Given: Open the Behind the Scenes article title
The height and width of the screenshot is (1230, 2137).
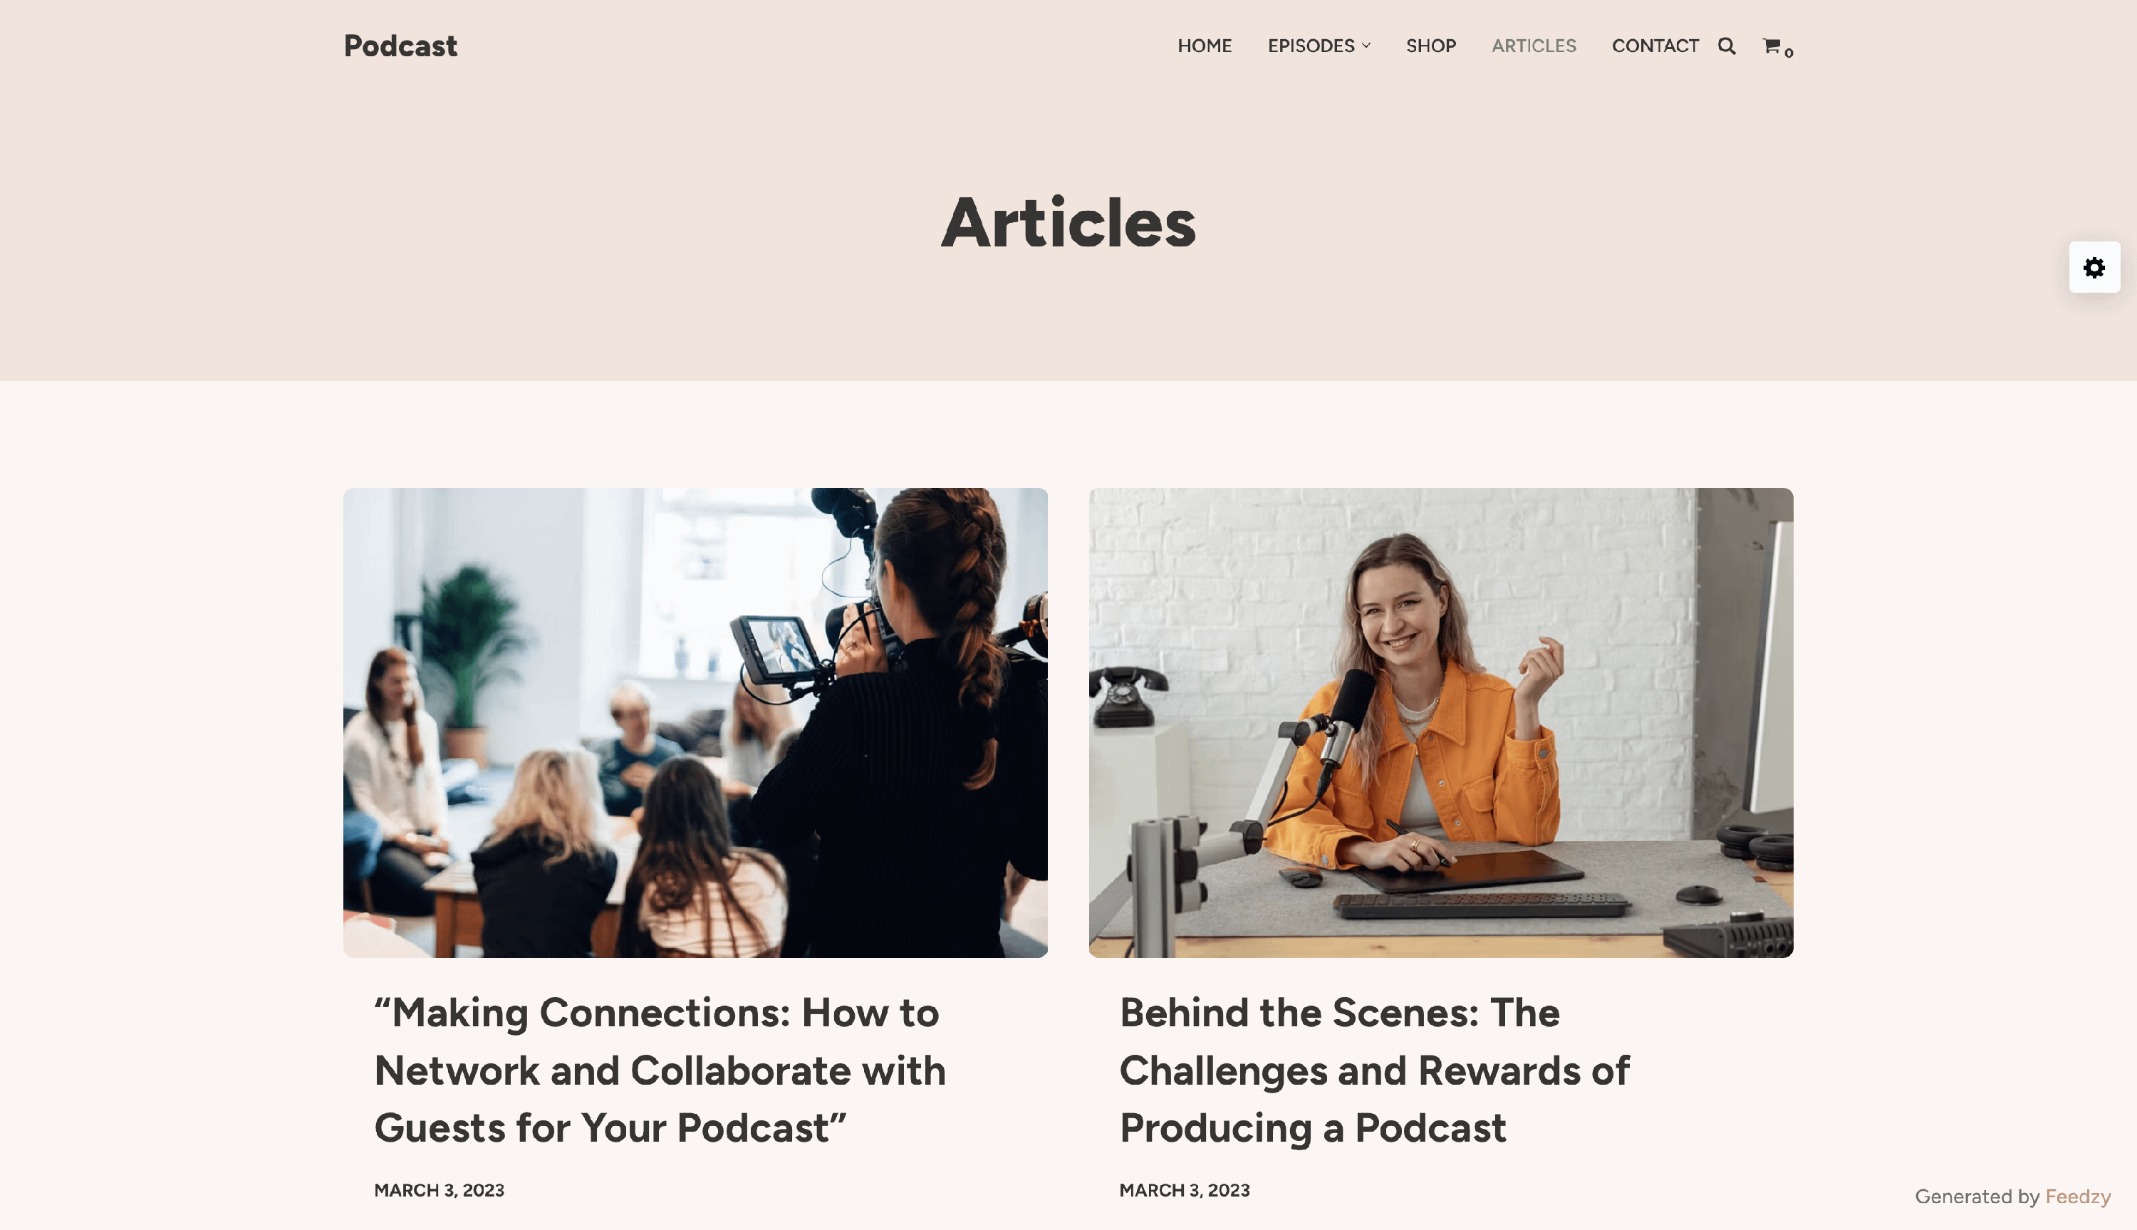Looking at the screenshot, I should 1374,1070.
